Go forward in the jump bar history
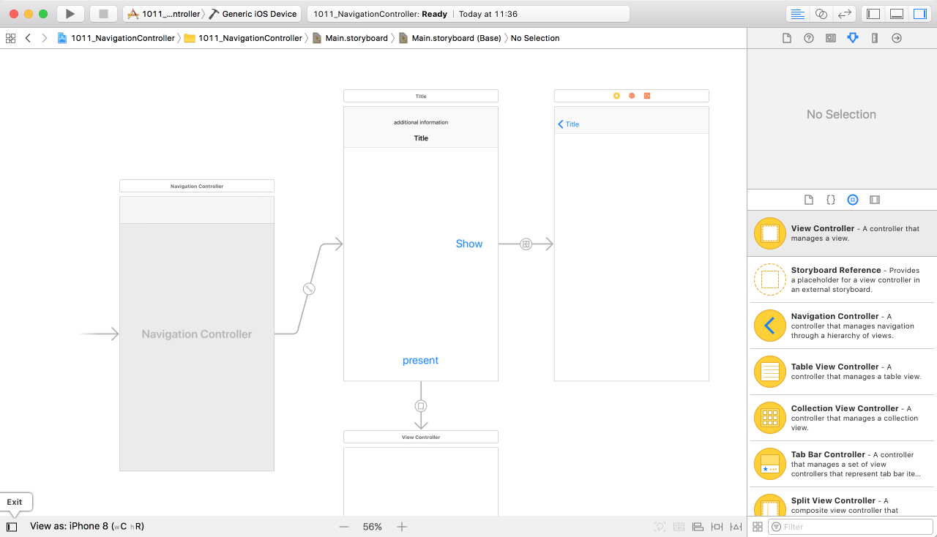This screenshot has height=537, width=937. (45, 38)
